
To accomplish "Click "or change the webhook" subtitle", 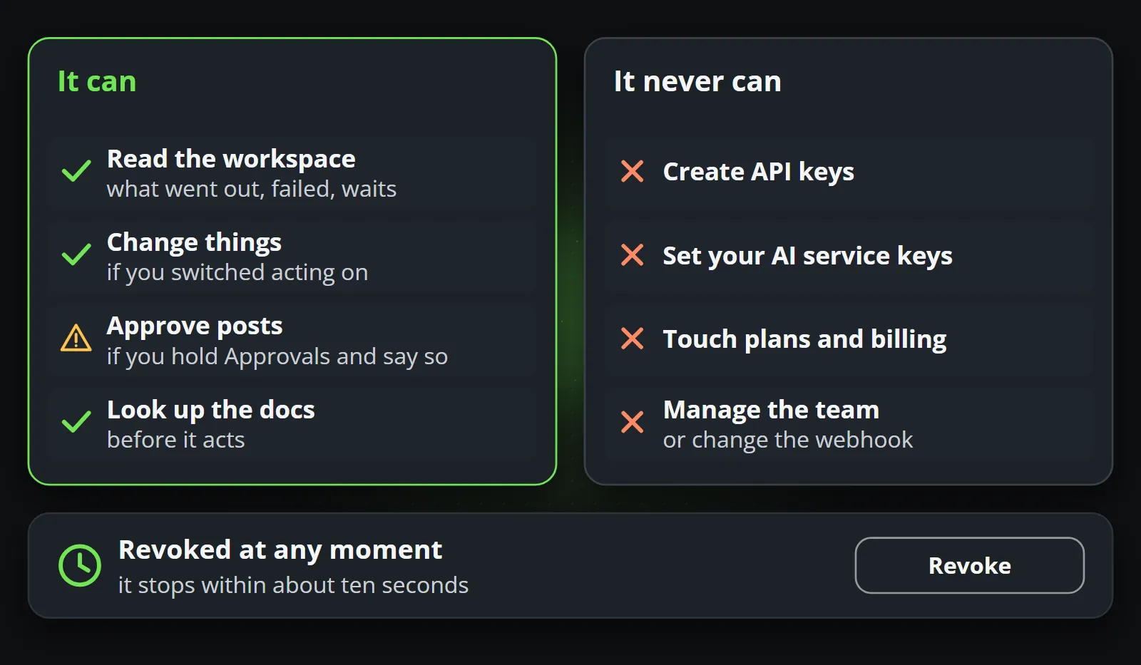I will (788, 440).
